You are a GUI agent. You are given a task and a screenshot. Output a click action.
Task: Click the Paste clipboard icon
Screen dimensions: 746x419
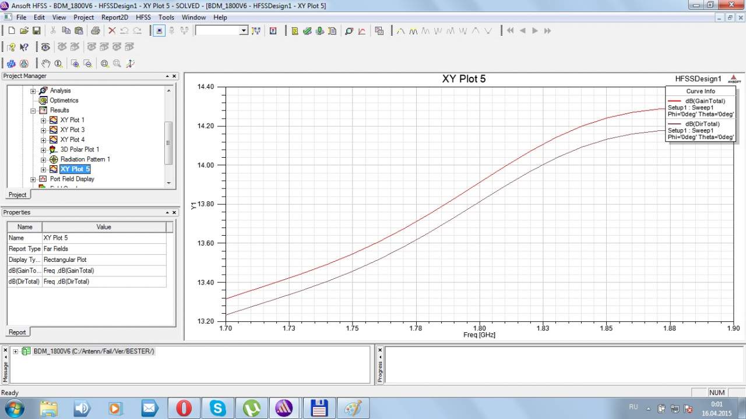coord(78,31)
